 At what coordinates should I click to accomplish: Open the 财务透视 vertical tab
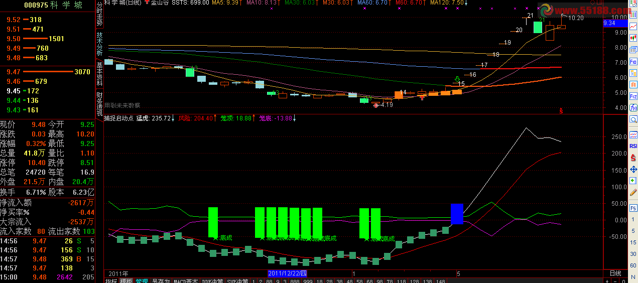[x=100, y=104]
